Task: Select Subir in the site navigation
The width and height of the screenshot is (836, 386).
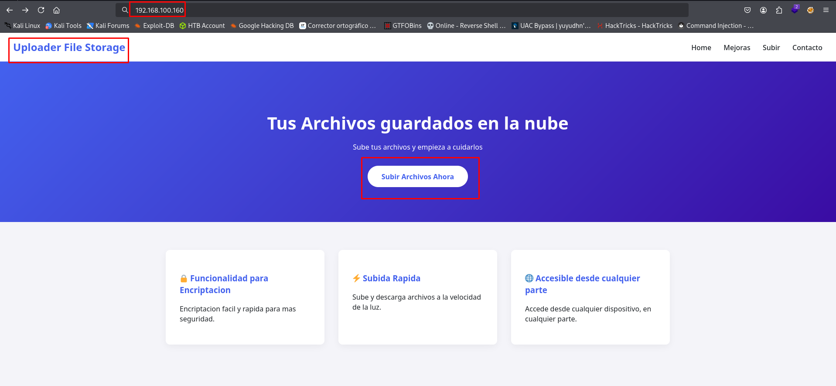Action: click(771, 48)
